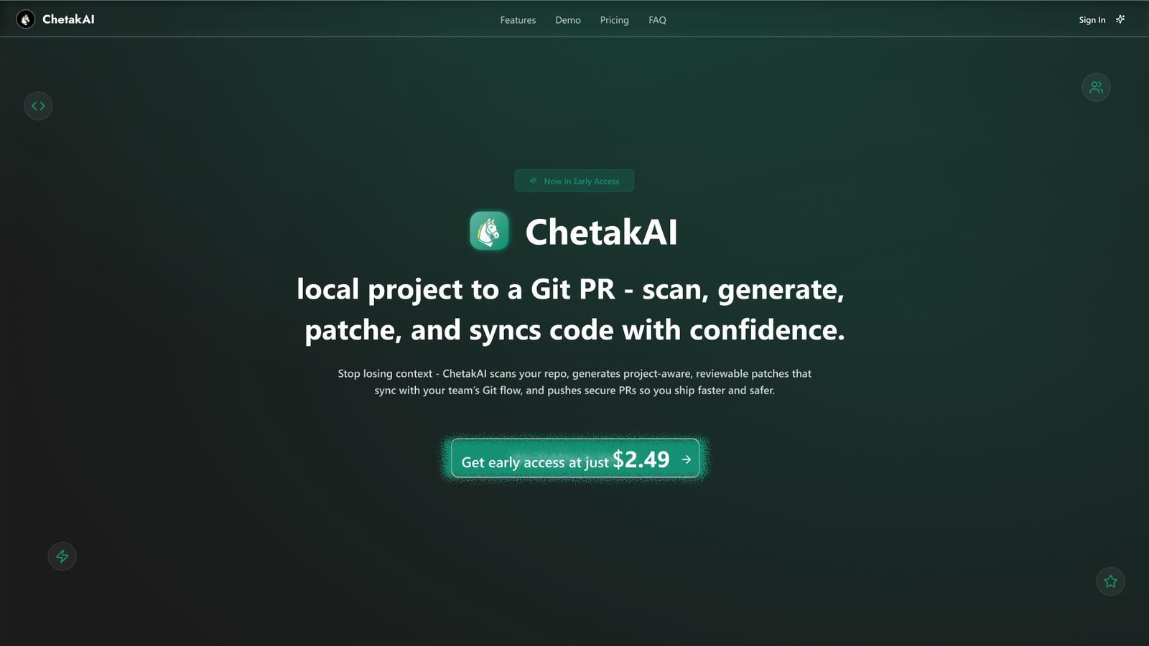Viewport: 1149px width, 646px height.
Task: Click the sparkle icon beside Sign In
Action: pos(1120,19)
